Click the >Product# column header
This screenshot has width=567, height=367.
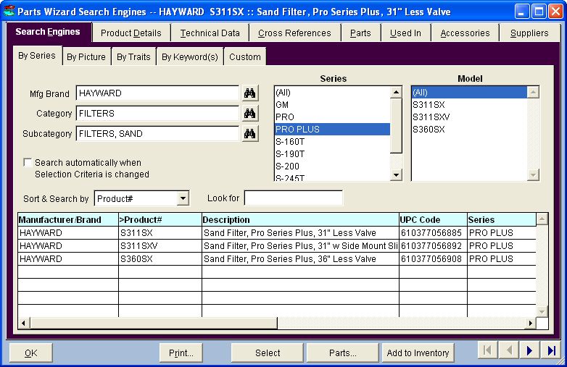coord(160,219)
